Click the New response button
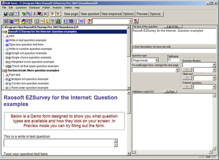This screenshot has height=160, width=219. [x=111, y=14]
